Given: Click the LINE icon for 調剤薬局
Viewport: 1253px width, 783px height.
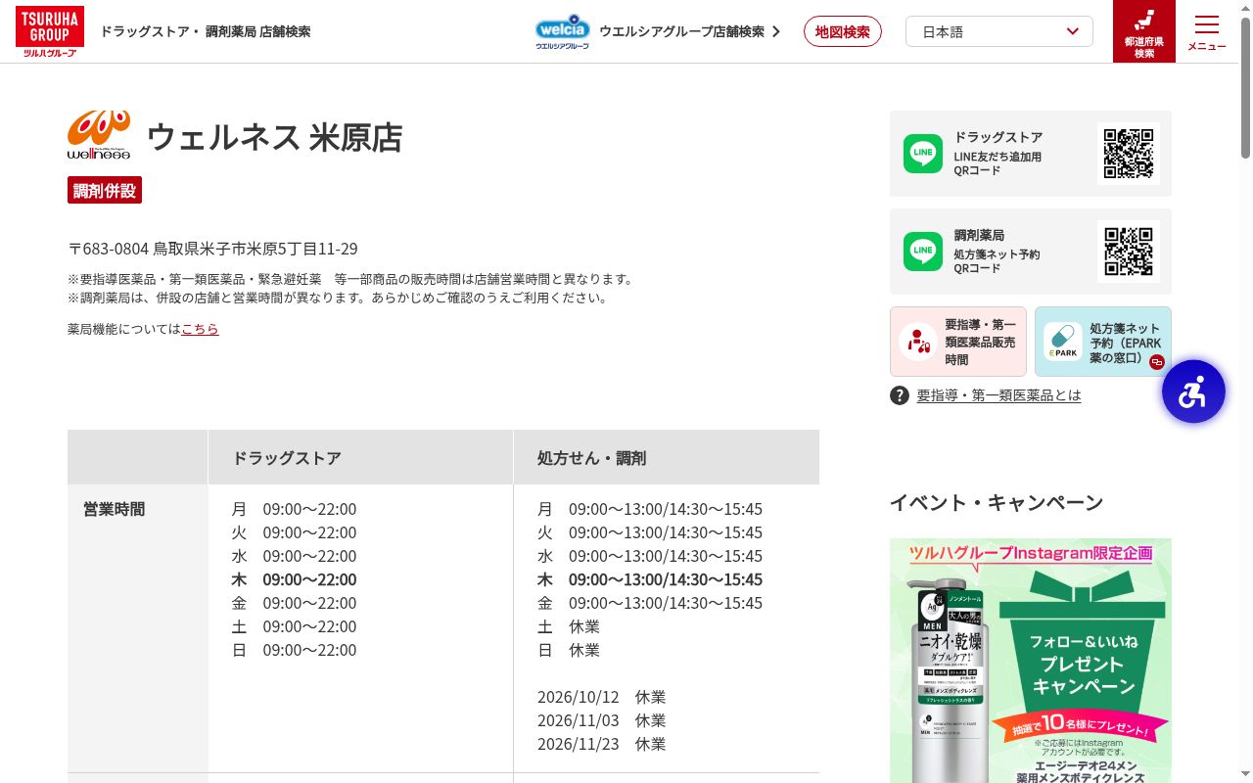Looking at the screenshot, I should pyautogui.click(x=923, y=252).
